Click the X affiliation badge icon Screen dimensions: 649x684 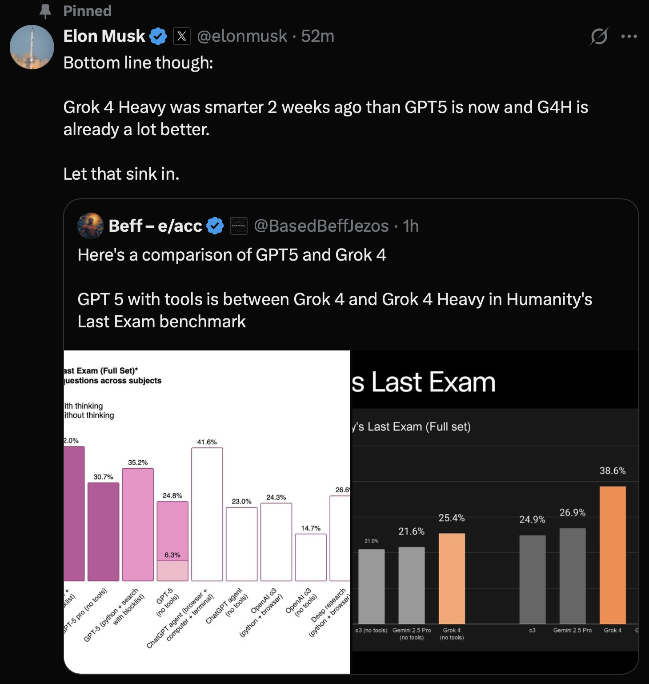click(181, 36)
